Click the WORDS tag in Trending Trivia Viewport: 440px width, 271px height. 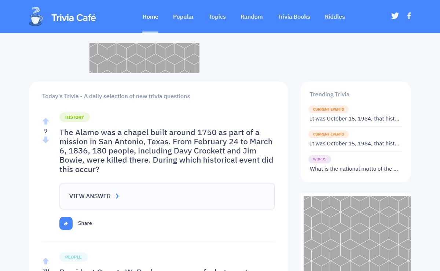[320, 159]
